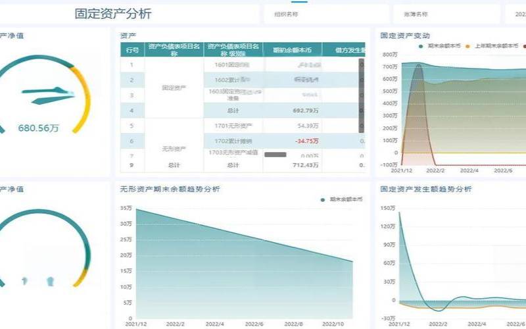Toggle red legend marker in 固定资产变动 chart
The width and height of the screenshot is (526, 329).
pos(523,46)
